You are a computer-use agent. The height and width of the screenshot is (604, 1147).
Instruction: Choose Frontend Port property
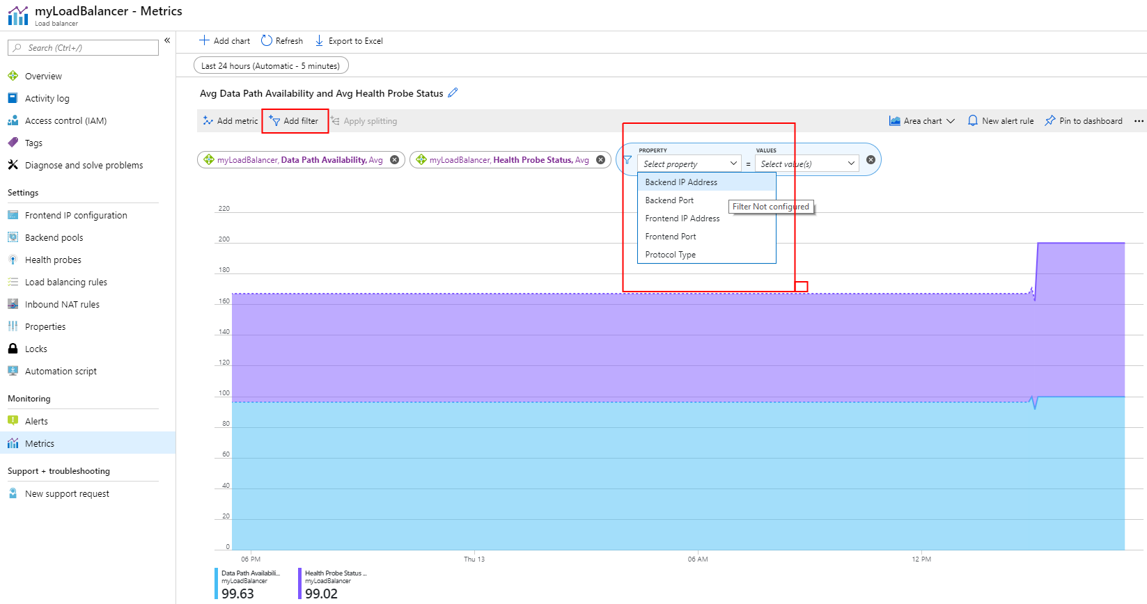click(x=707, y=237)
